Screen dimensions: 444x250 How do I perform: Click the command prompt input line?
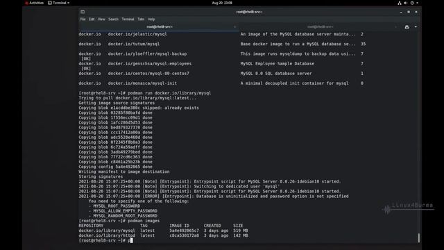pos(248,240)
